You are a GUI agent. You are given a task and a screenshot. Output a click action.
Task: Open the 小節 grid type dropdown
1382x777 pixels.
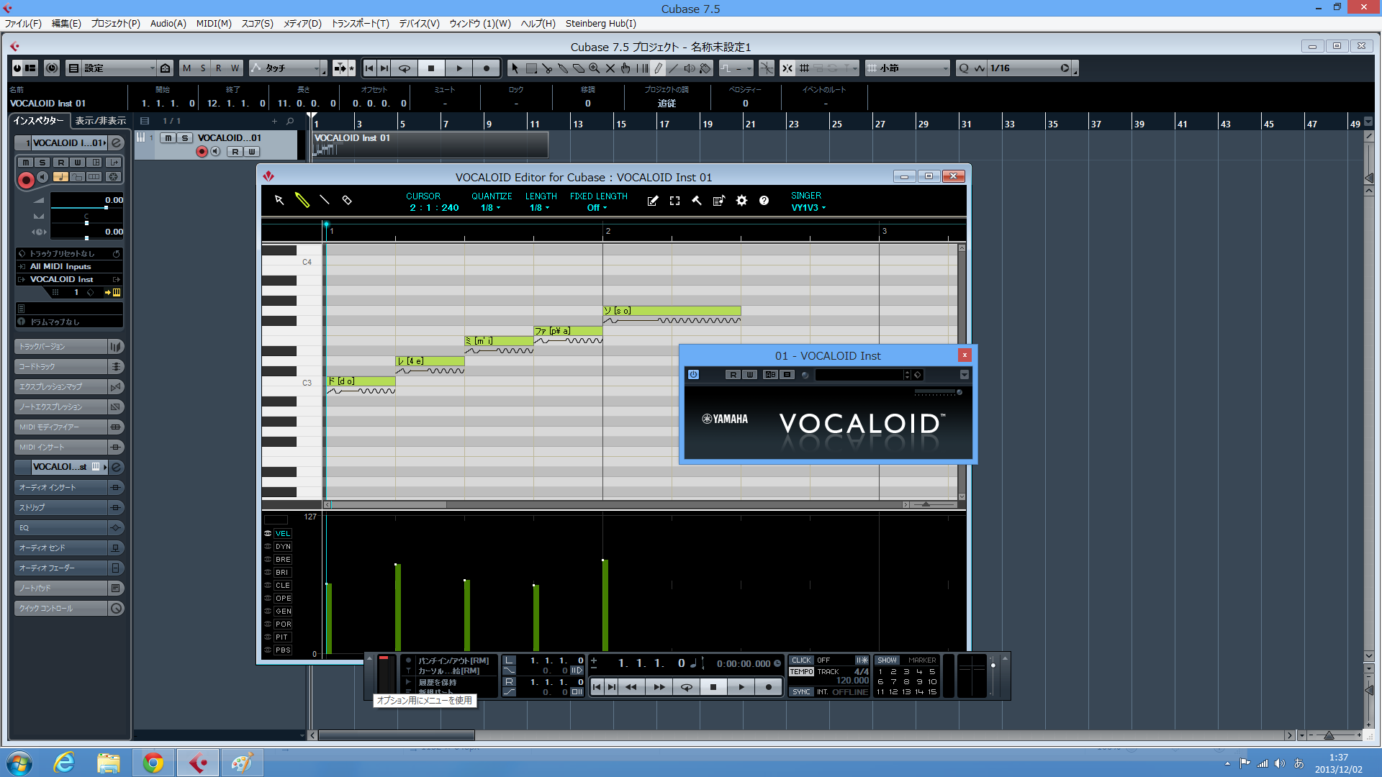tap(908, 68)
